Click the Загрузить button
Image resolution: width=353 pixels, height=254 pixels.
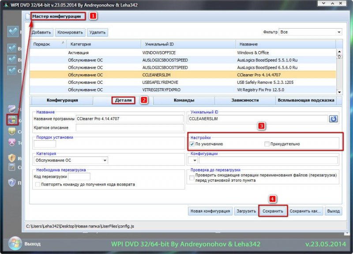246,211
